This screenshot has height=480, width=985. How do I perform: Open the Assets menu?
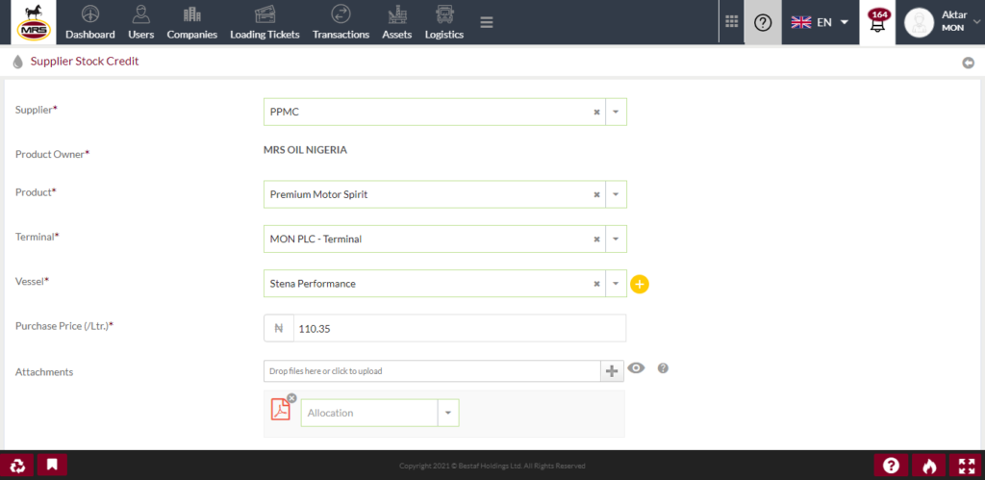point(397,23)
